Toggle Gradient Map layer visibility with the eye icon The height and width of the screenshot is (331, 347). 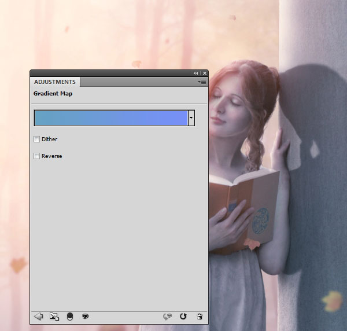(x=85, y=317)
